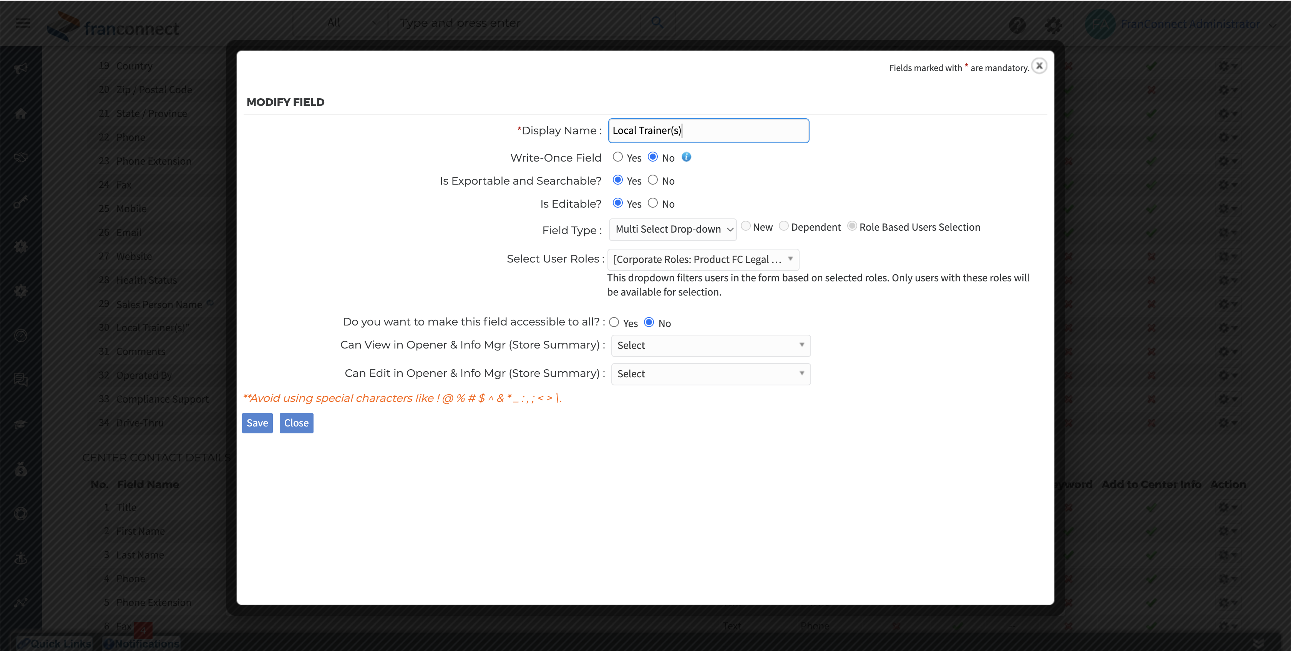This screenshot has width=1291, height=651.
Task: Open Notifications in the bottom bar
Action: coord(142,643)
